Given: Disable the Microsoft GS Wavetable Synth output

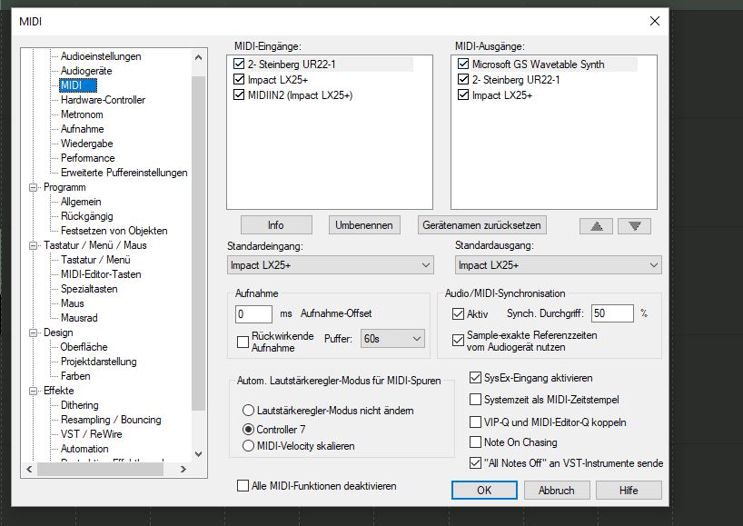Looking at the screenshot, I should 463,64.
